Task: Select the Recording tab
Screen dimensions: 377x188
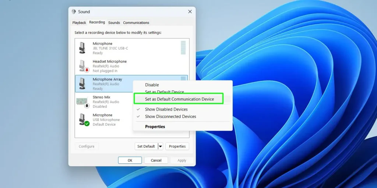Action: 97,22
